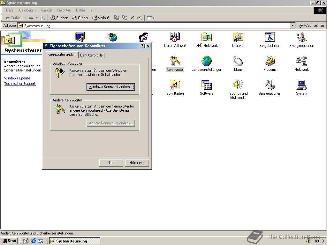Click the Windows-Kennwort ändern button
The width and height of the screenshot is (327, 245).
coord(111,87)
